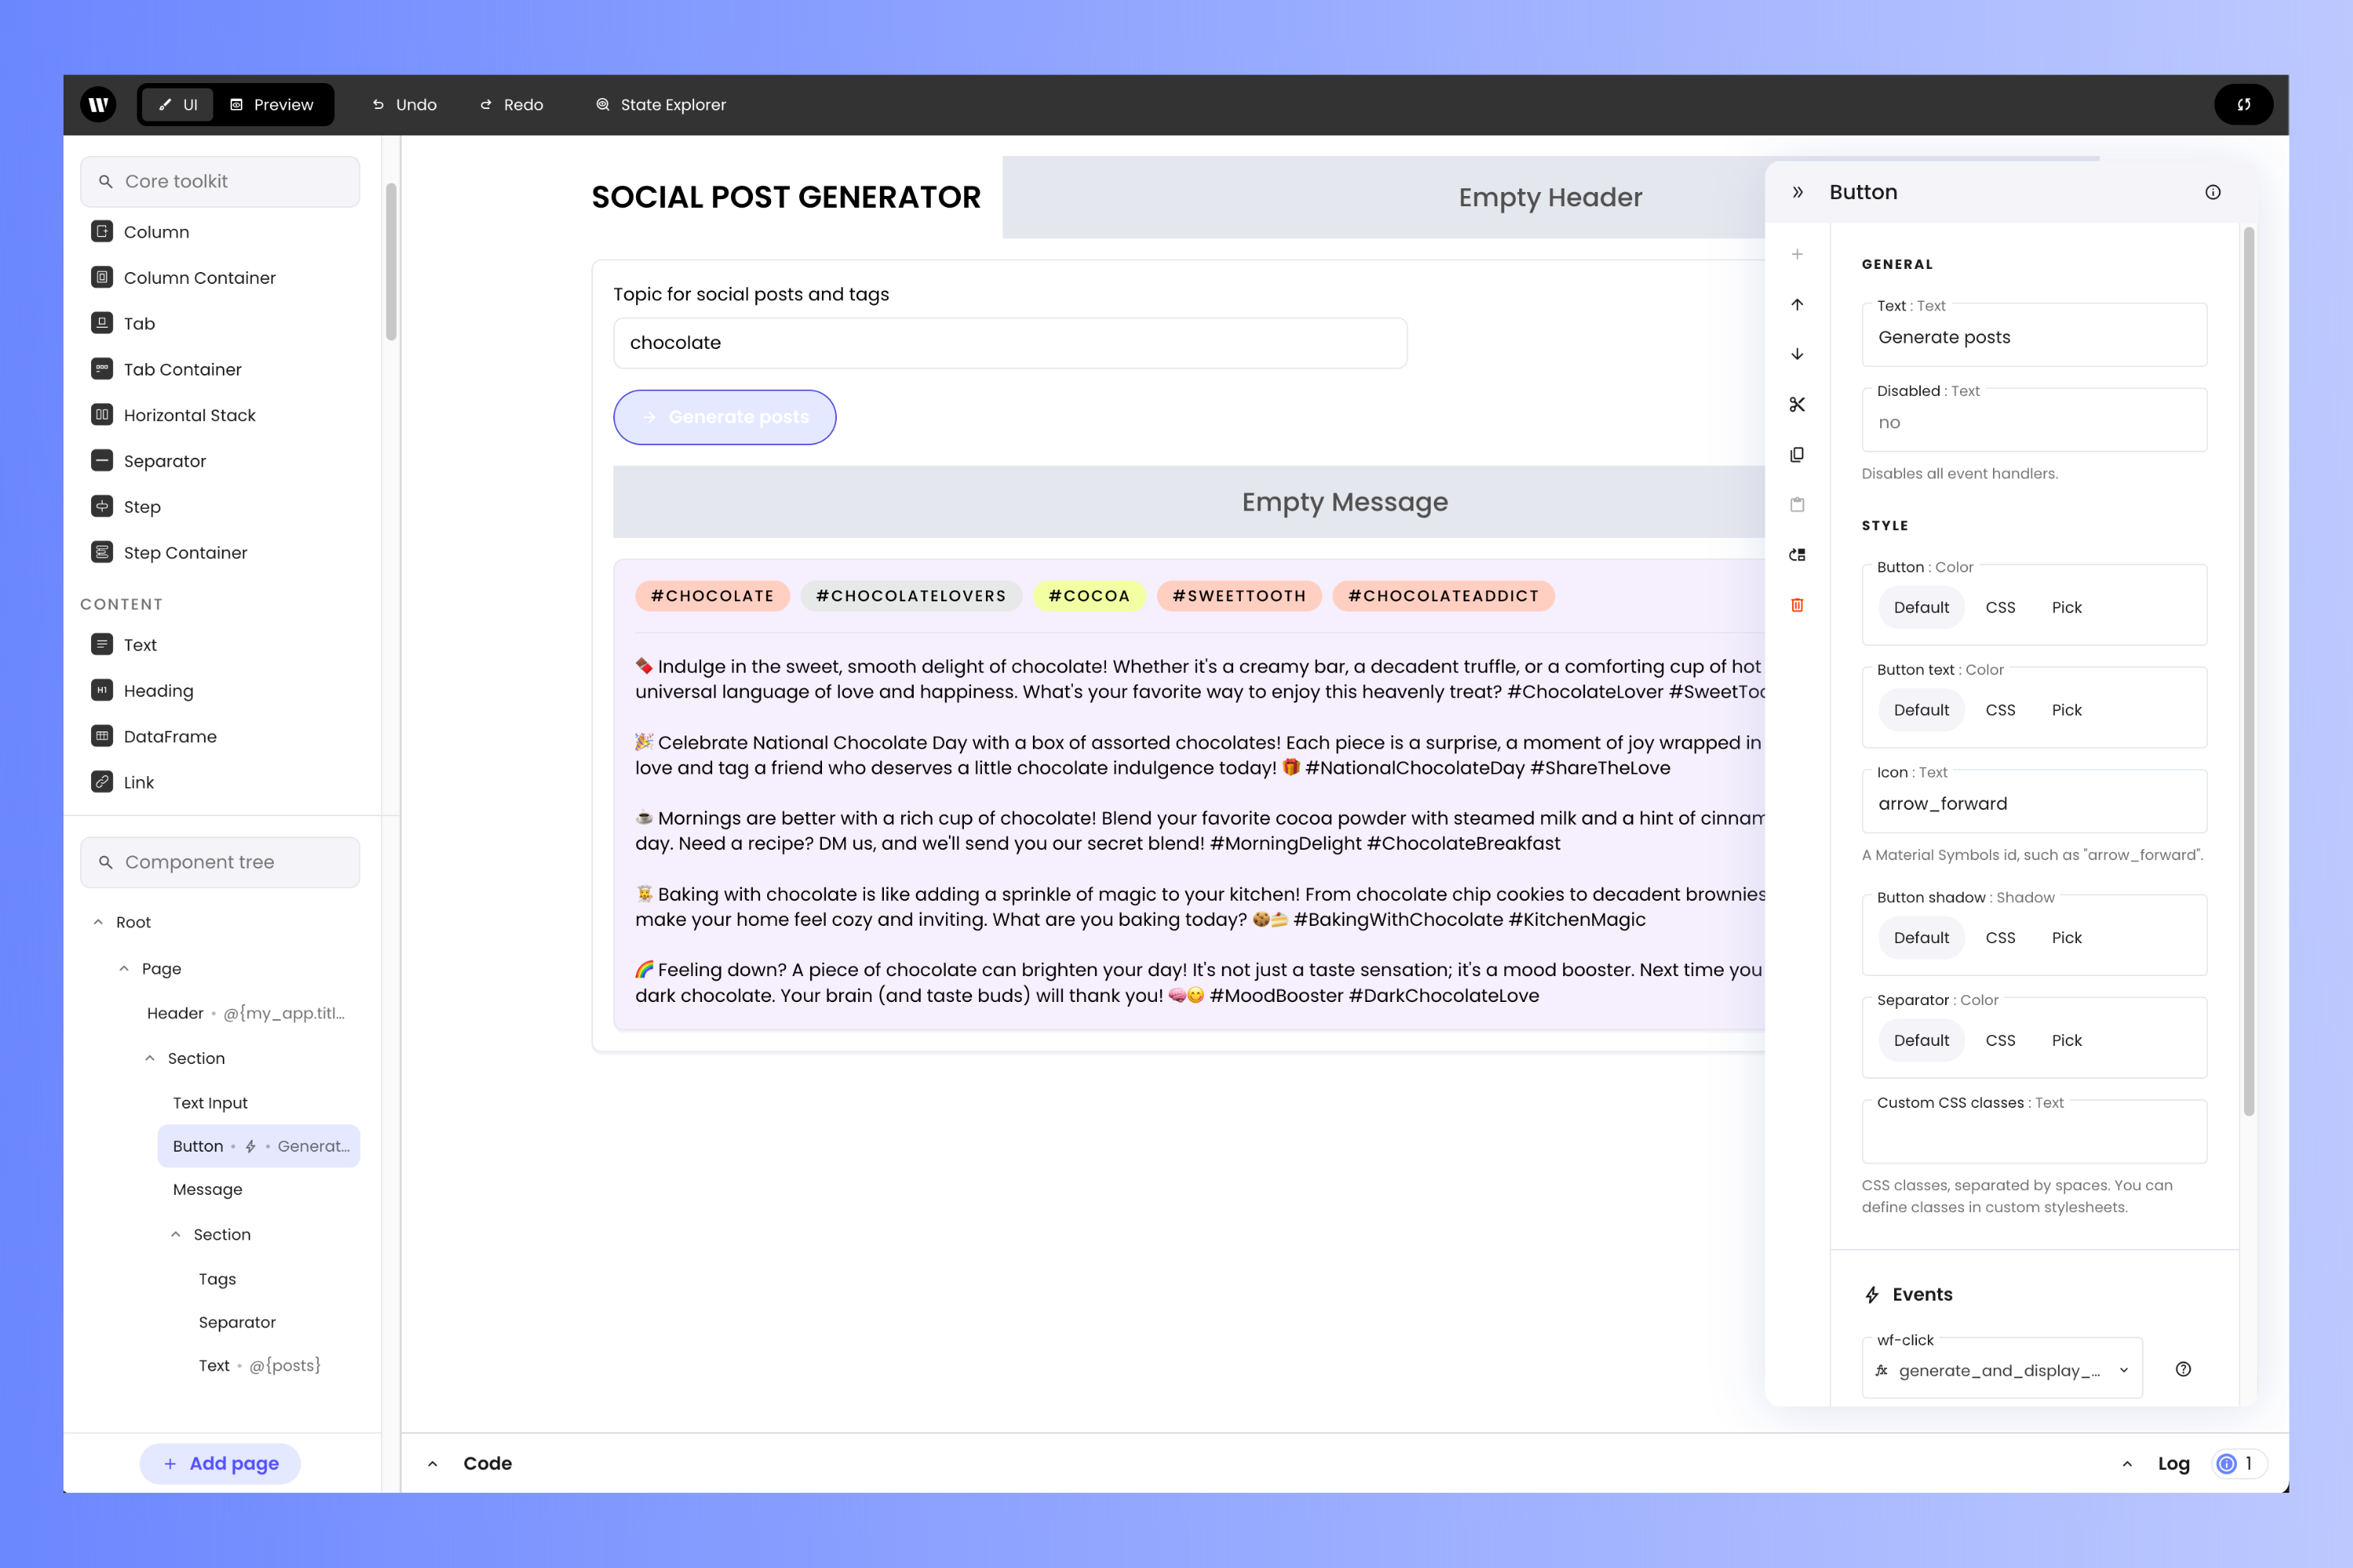Select Text @{posts} tree item
The image size is (2353, 1568).
(259, 1365)
